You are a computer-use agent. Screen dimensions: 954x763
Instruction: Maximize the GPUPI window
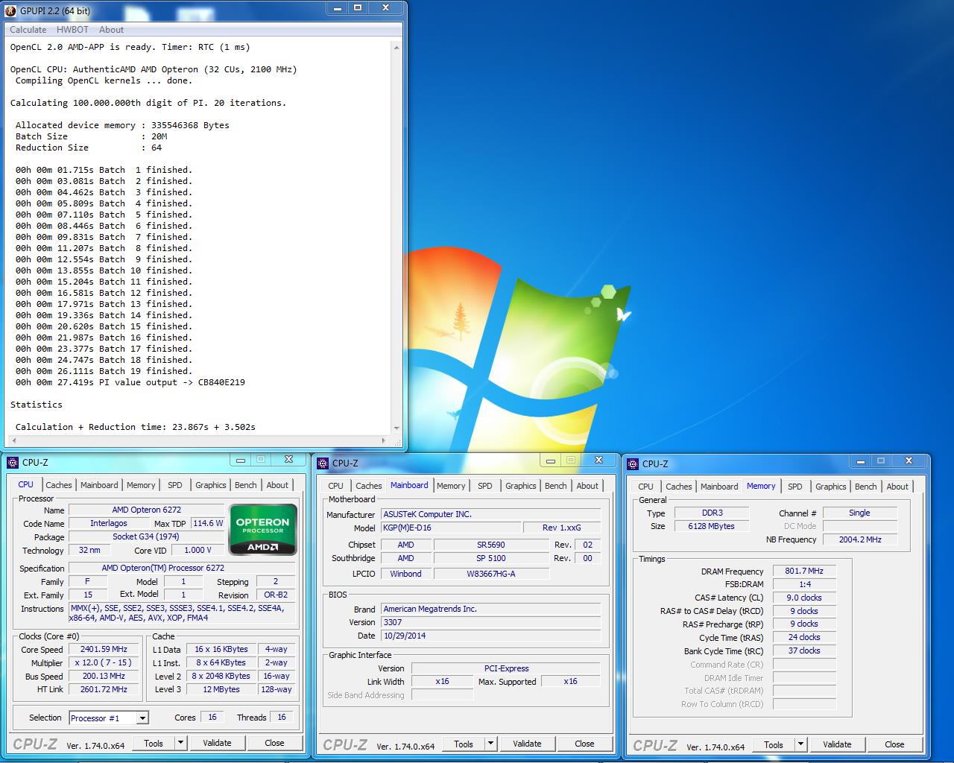point(358,7)
